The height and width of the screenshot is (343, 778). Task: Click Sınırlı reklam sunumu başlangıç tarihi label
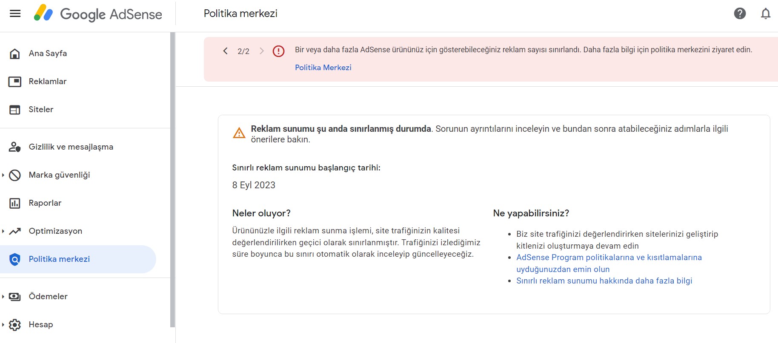click(x=306, y=168)
